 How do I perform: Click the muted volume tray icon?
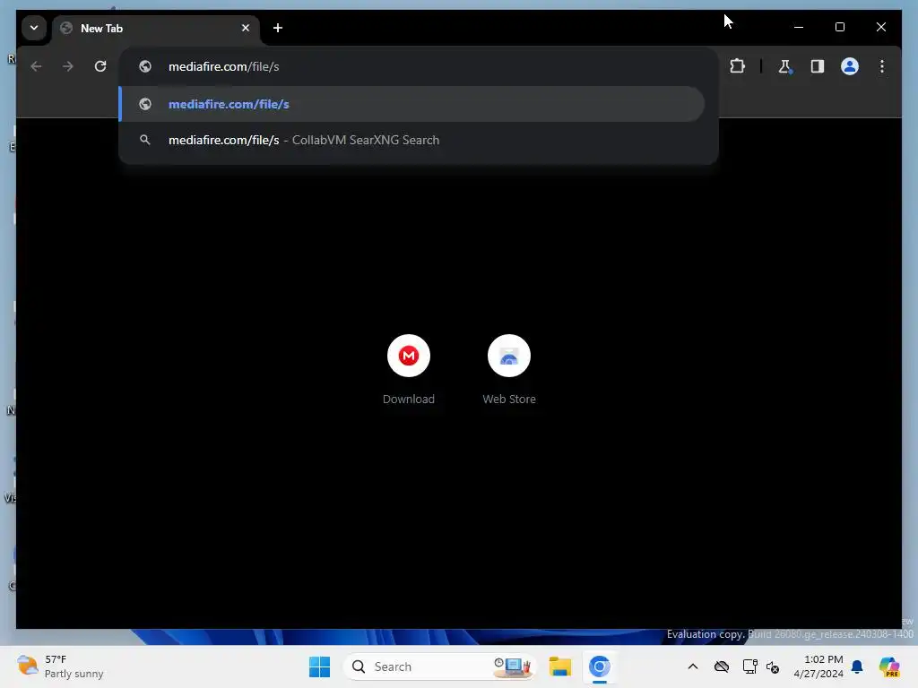773,666
